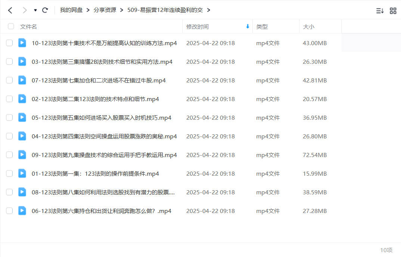Select file name 04-123法则第四集法则空间操盘运用股票涨跌的奥秘.mp4

(104, 137)
